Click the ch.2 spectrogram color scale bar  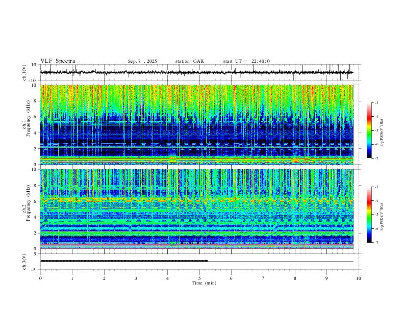click(x=369, y=215)
